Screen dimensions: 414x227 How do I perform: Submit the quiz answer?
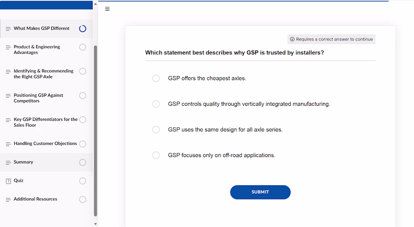click(260, 192)
